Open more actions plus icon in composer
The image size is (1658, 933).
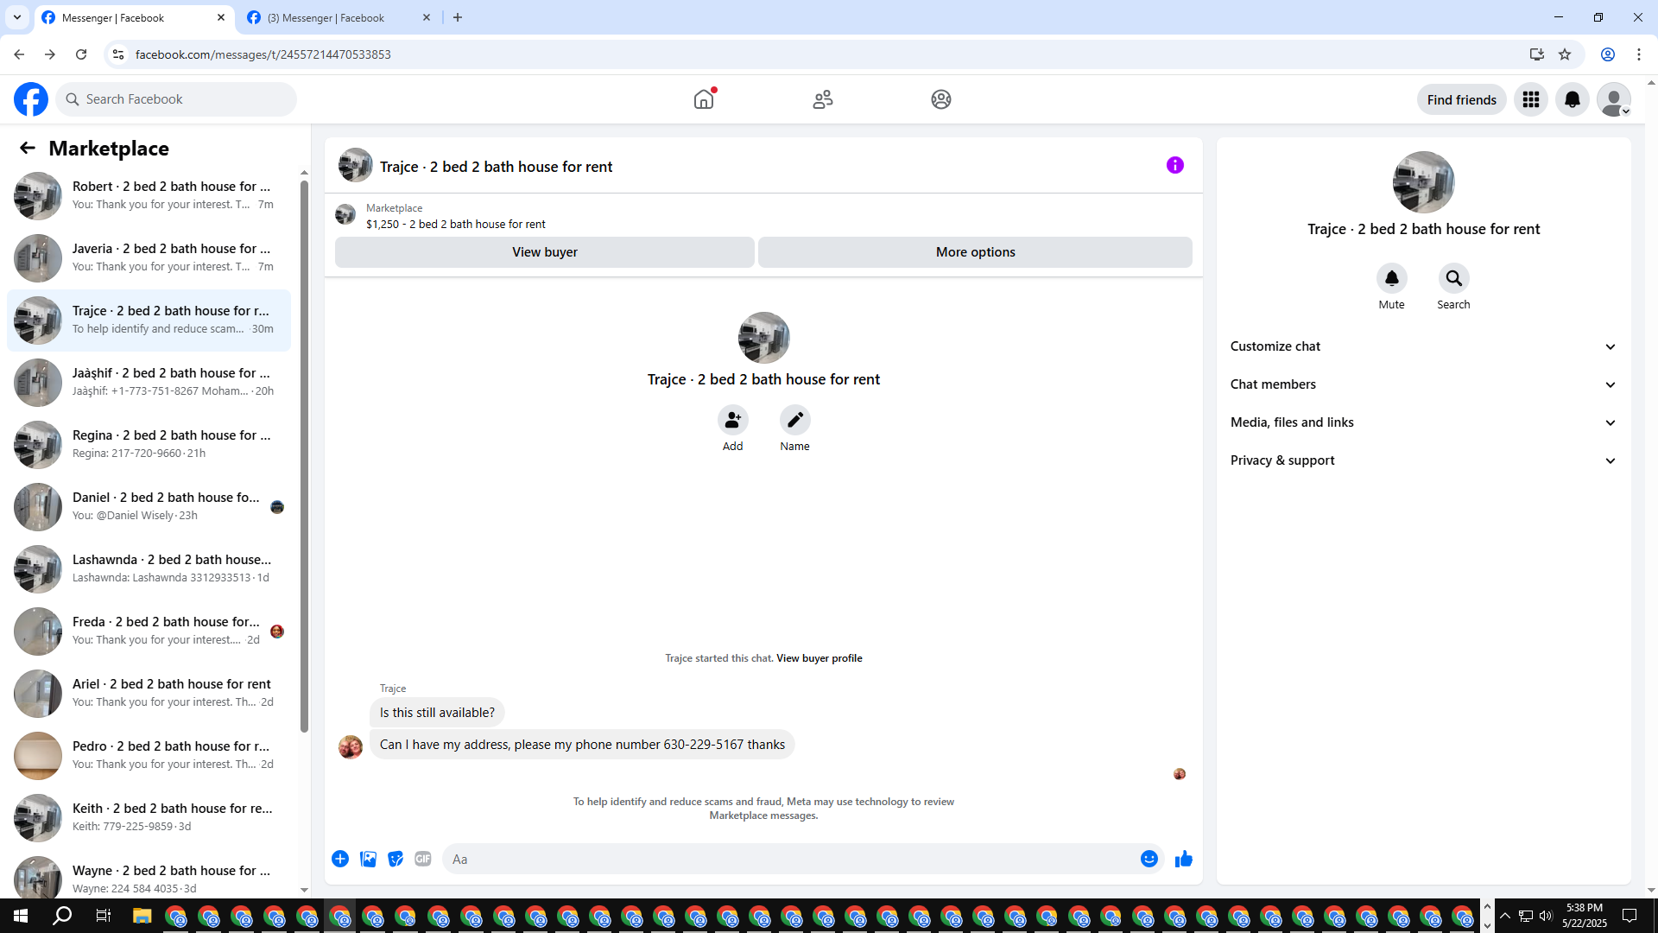[x=340, y=859]
